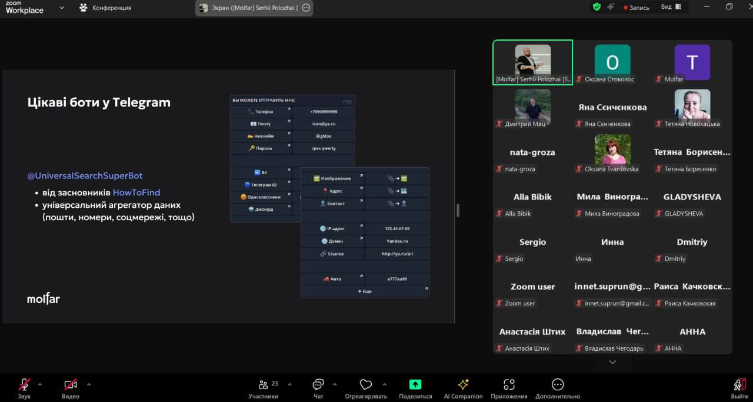The image size is (753, 402).
Task: Click the muted mic icon beside Sergio
Action: click(499, 258)
